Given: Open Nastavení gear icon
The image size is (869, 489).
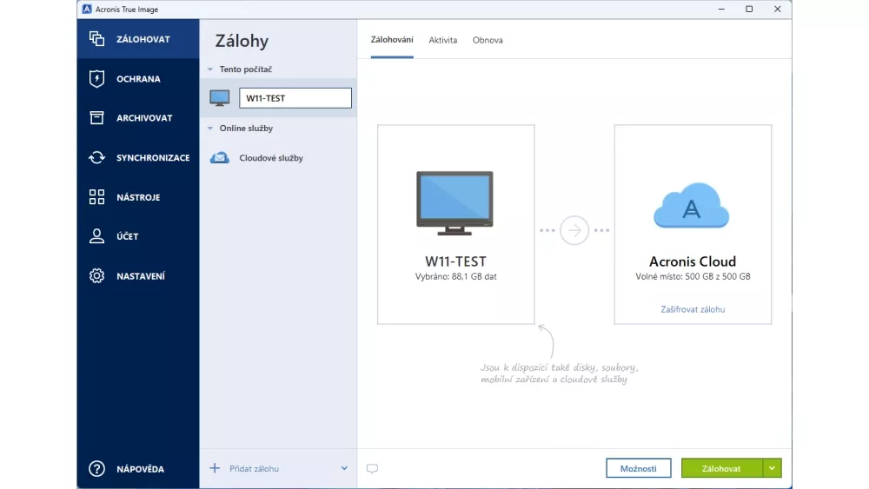Looking at the screenshot, I should tap(96, 276).
